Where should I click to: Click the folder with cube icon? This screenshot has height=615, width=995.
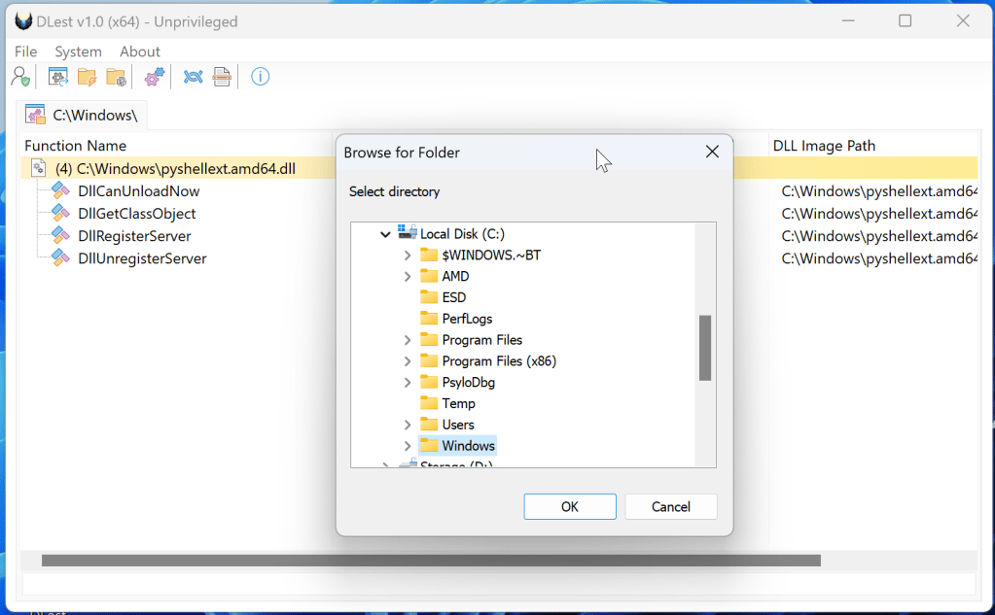point(116,77)
